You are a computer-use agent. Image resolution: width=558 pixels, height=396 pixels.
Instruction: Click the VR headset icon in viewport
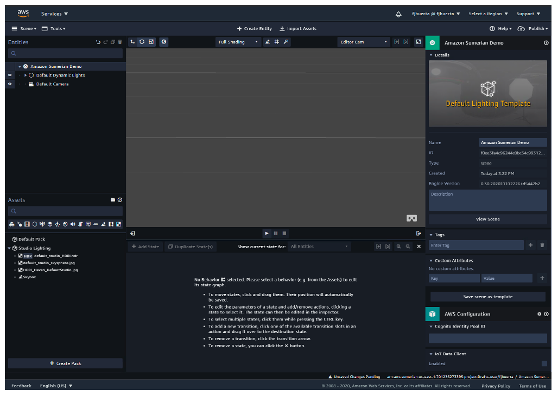412,218
